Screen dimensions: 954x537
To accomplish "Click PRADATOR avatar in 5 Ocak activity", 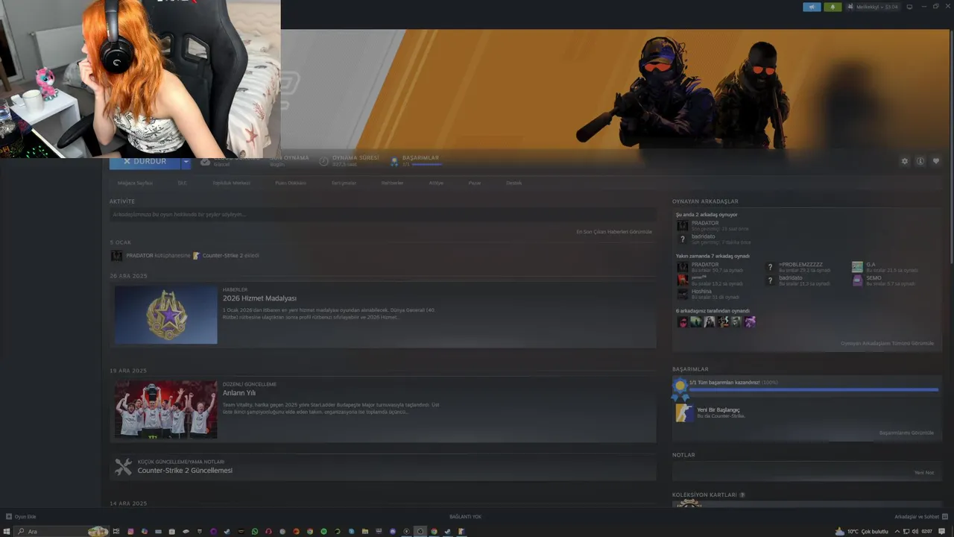I will [x=117, y=256].
